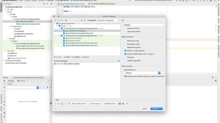
Task: Click the magnifier settings icon in the Diff toolbar
Action: (123, 104)
